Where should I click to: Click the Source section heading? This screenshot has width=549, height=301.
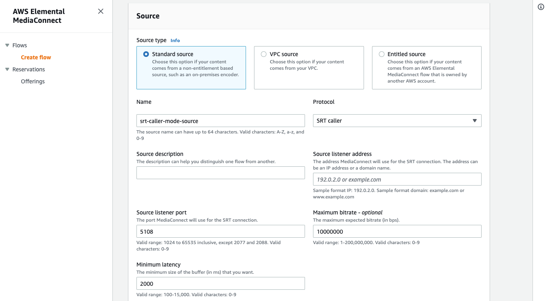click(x=148, y=16)
